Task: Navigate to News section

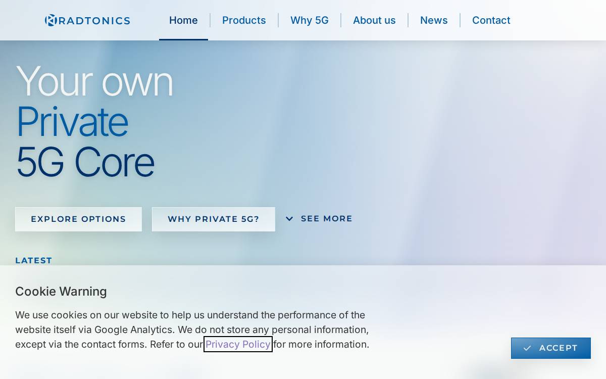Action: pos(434,20)
